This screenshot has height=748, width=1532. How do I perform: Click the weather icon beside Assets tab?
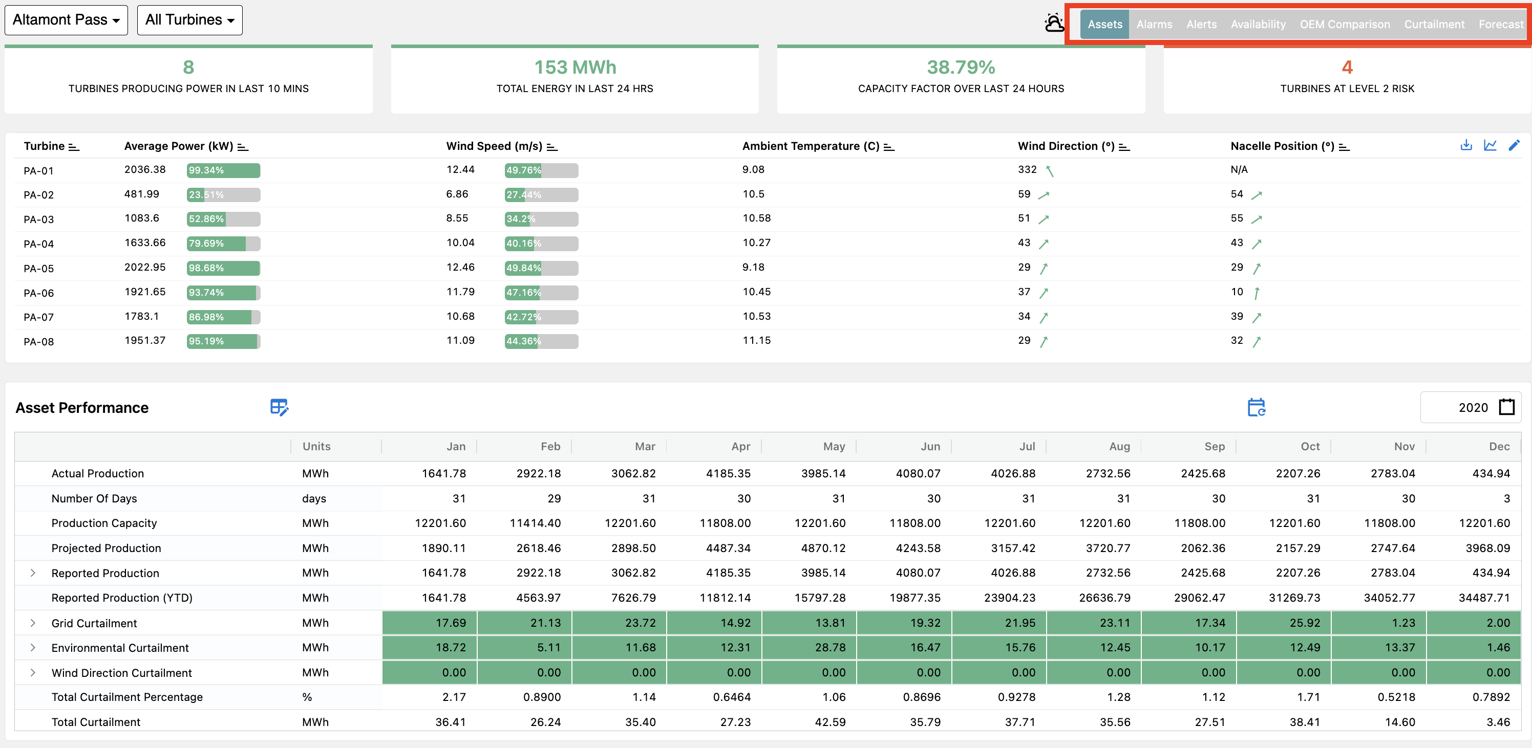1054,23
